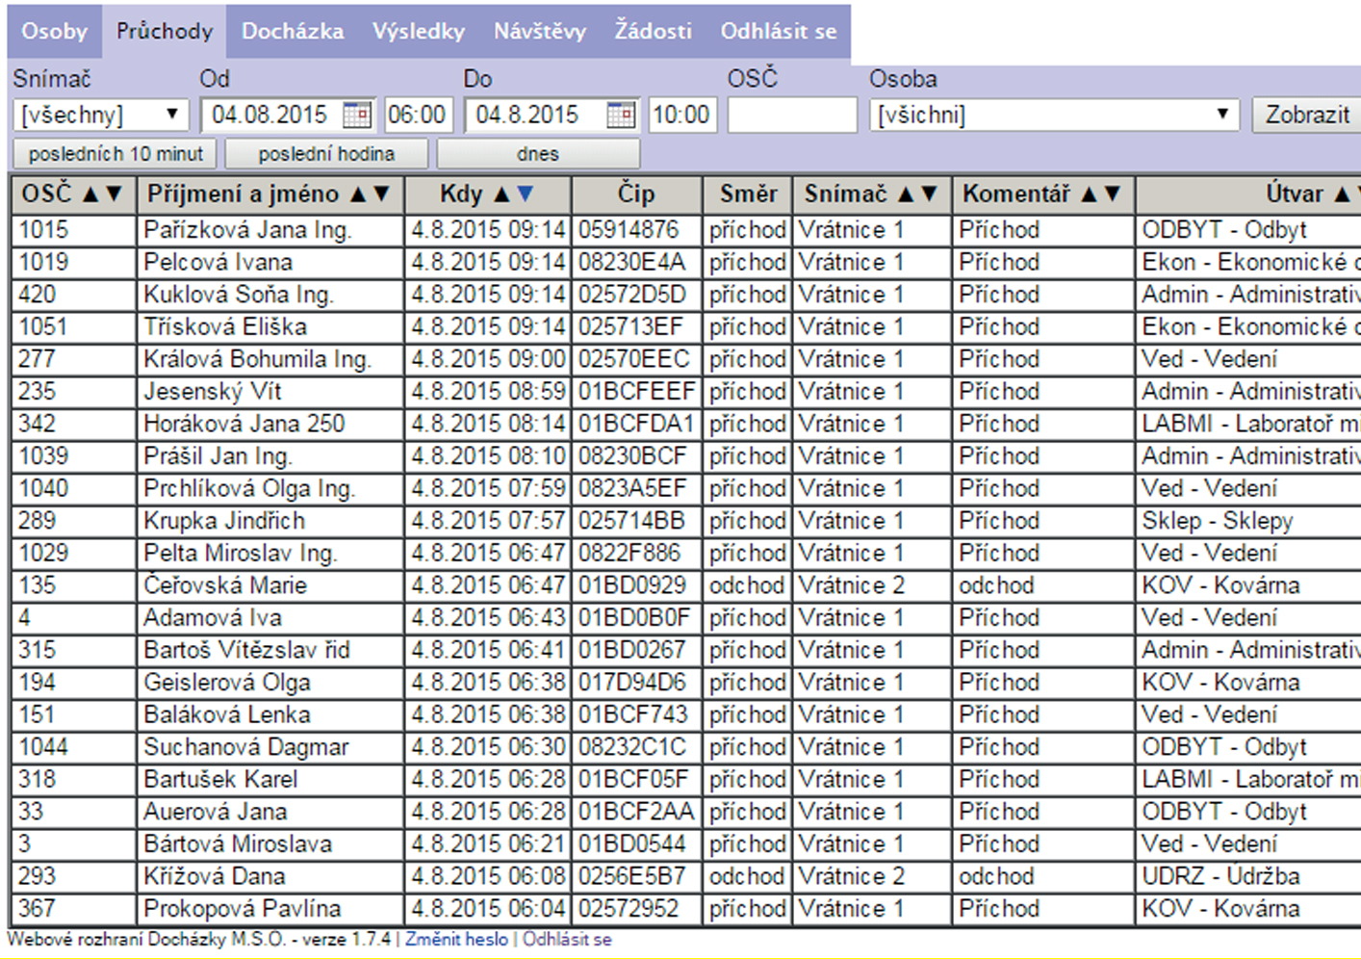The width and height of the screenshot is (1361, 959).
Task: Open the Změnit heslo footer link
Action: (x=456, y=940)
